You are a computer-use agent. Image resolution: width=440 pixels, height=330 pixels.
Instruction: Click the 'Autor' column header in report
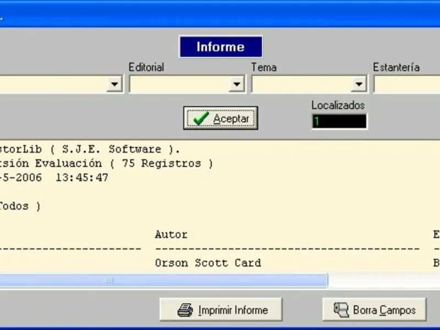(171, 234)
